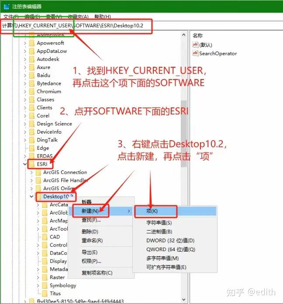The height and width of the screenshot is (304, 283).
Task: Select 可扩充字符串值(E) in the submenu
Action: pos(175,267)
